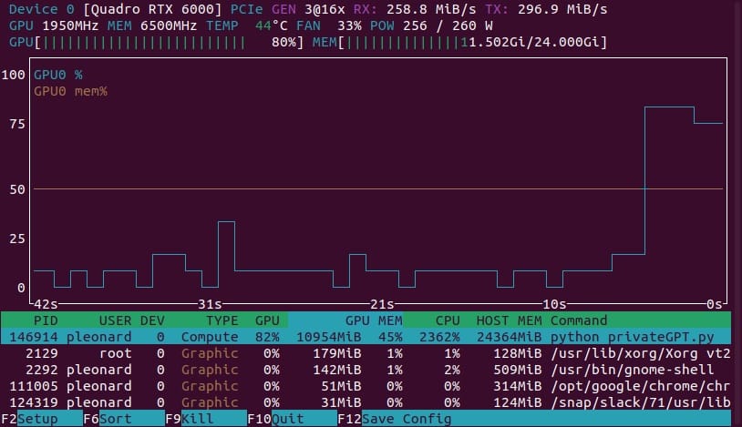The image size is (742, 427).
Task: Click F6 Sort option
Action: [x=111, y=419]
